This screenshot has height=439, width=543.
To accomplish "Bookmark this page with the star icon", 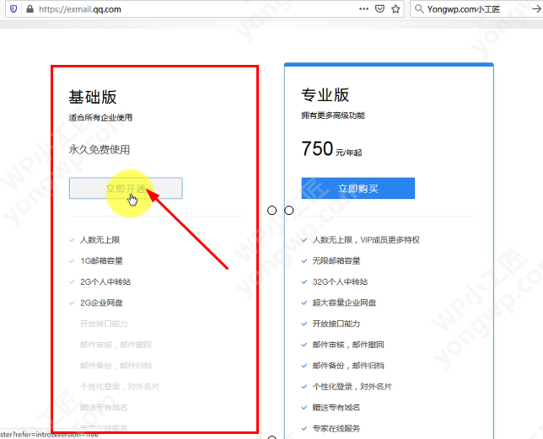I will (395, 9).
